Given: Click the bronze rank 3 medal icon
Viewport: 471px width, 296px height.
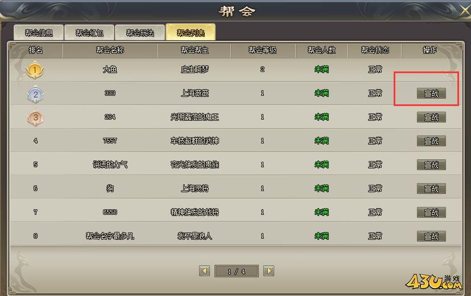Looking at the screenshot, I should [35, 117].
